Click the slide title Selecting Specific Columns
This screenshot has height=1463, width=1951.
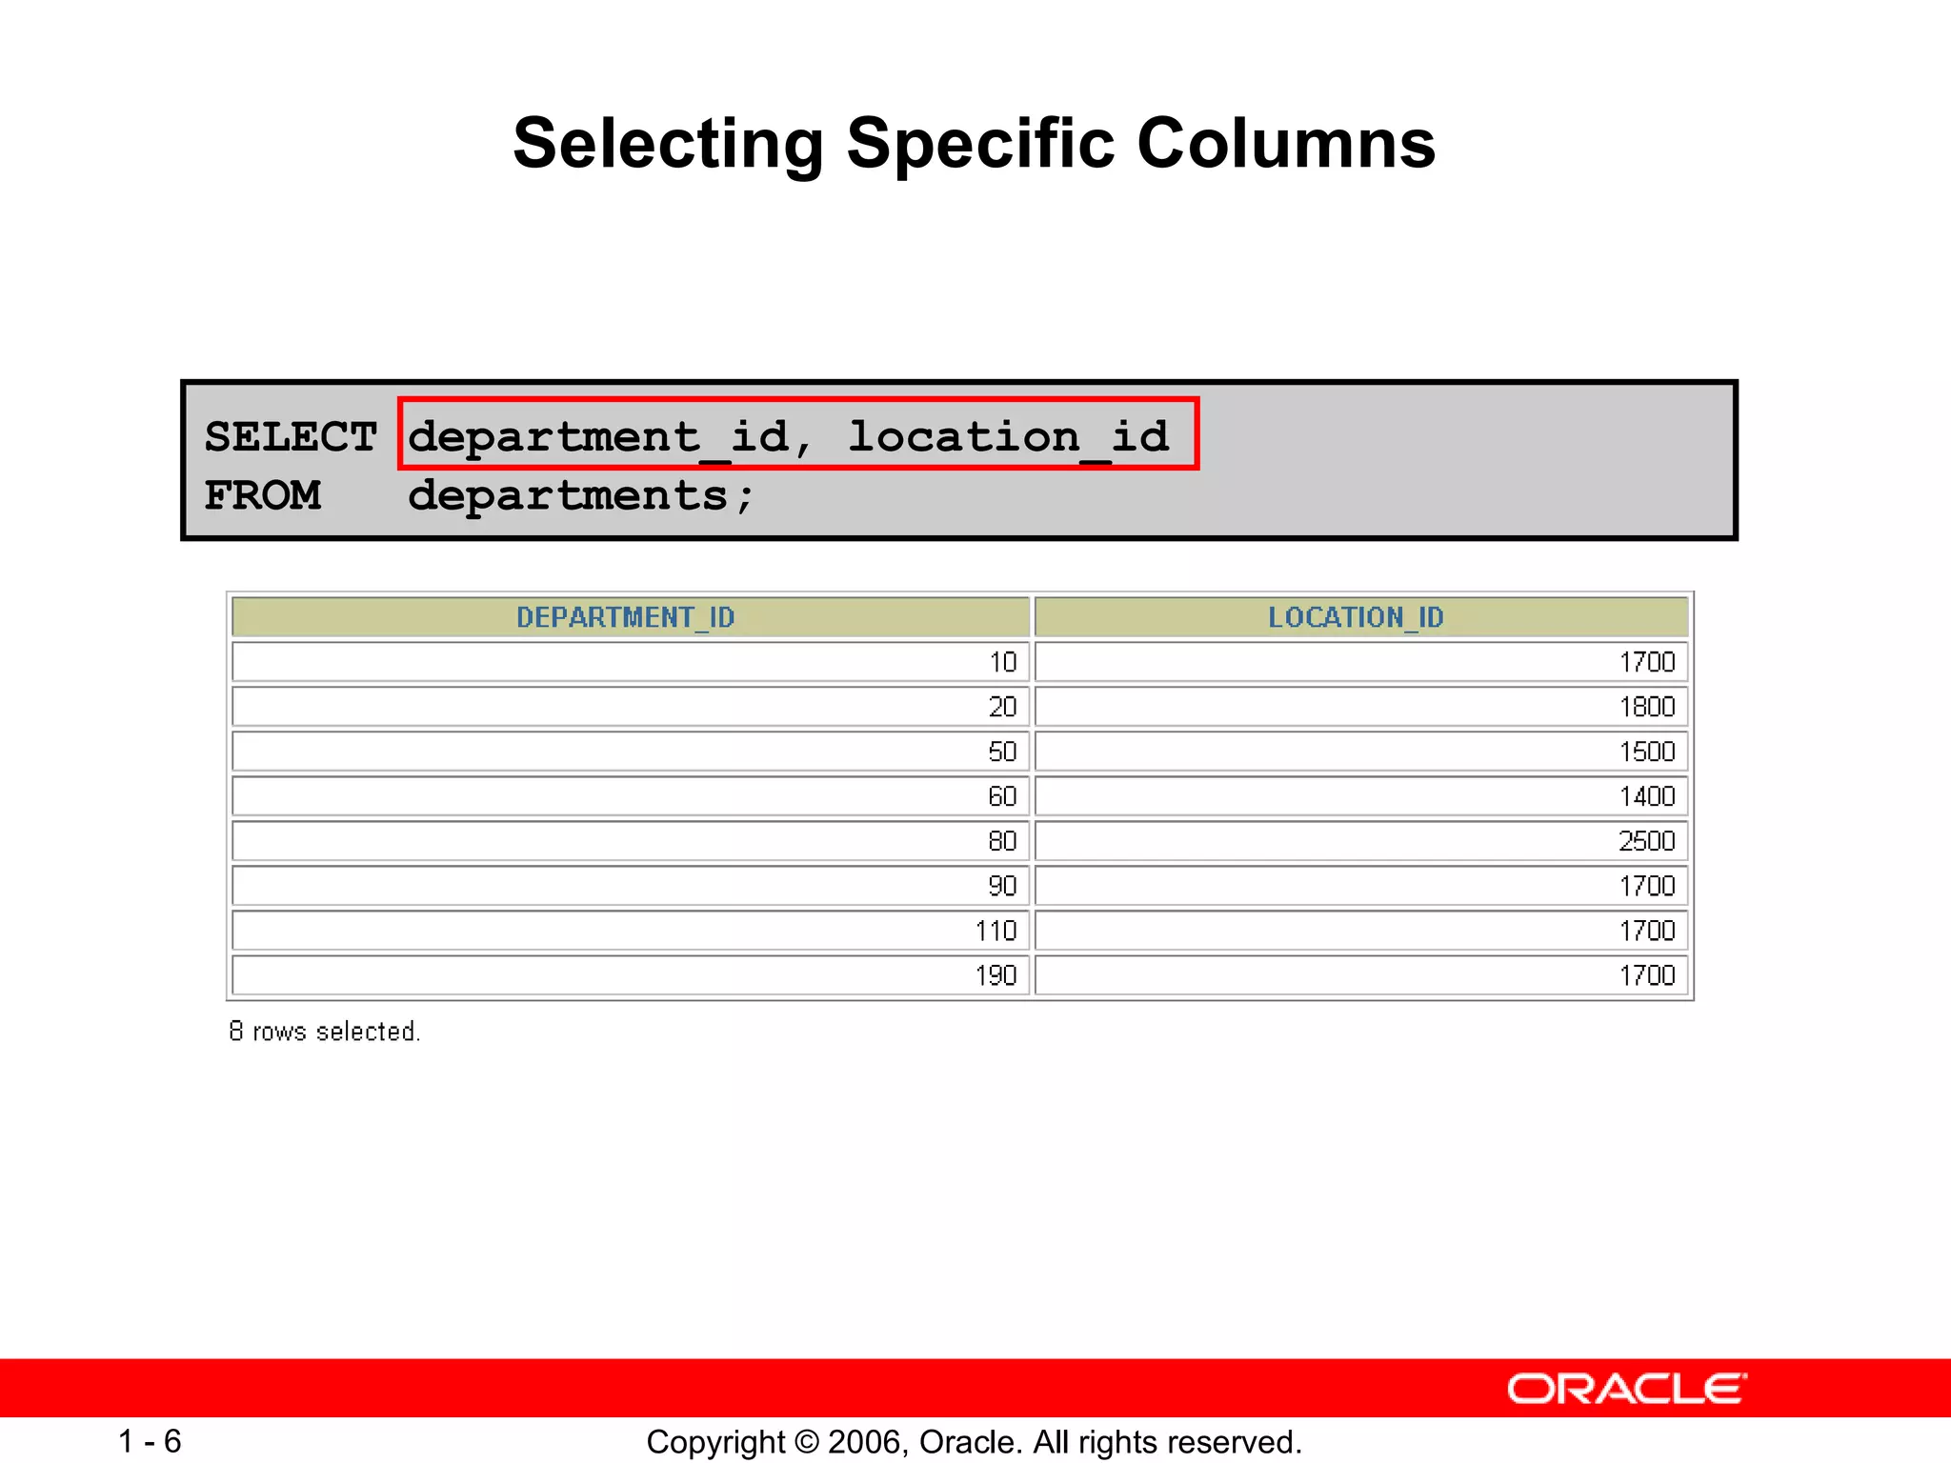point(974,143)
